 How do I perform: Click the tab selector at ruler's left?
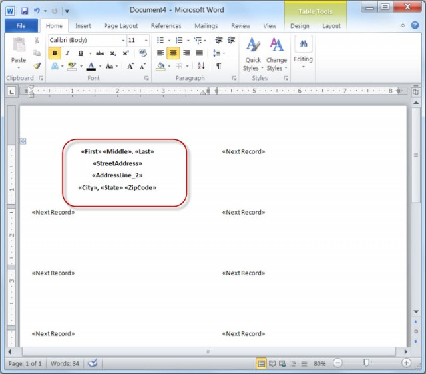pos(11,91)
